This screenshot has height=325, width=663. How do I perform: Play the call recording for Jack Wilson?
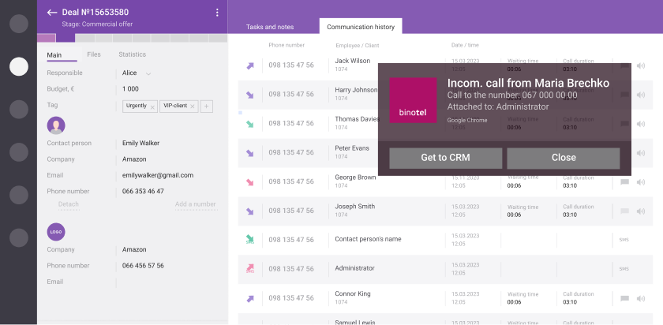coord(641,66)
